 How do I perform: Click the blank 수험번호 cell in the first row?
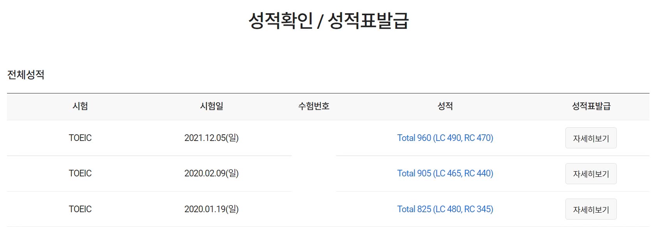tap(314, 138)
